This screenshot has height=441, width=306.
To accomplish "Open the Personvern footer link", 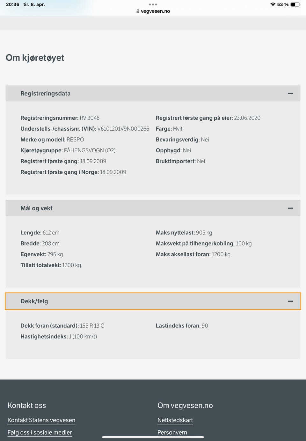I will (x=172, y=433).
